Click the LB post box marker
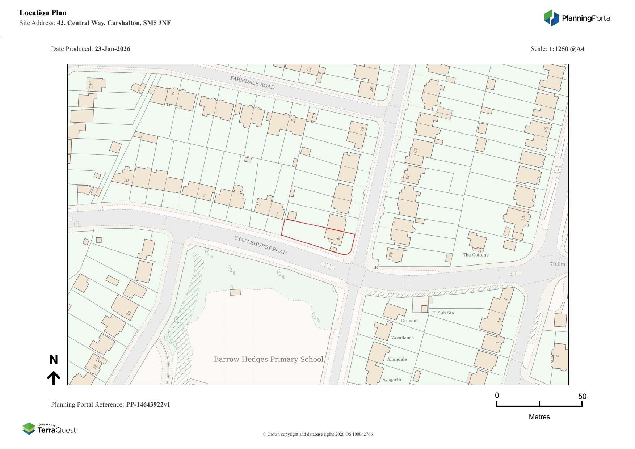 pyautogui.click(x=375, y=268)
